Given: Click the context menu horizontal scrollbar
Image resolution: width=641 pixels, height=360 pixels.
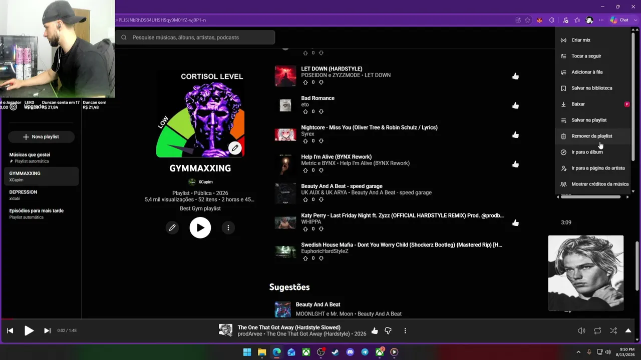Looking at the screenshot, I should pos(591,197).
